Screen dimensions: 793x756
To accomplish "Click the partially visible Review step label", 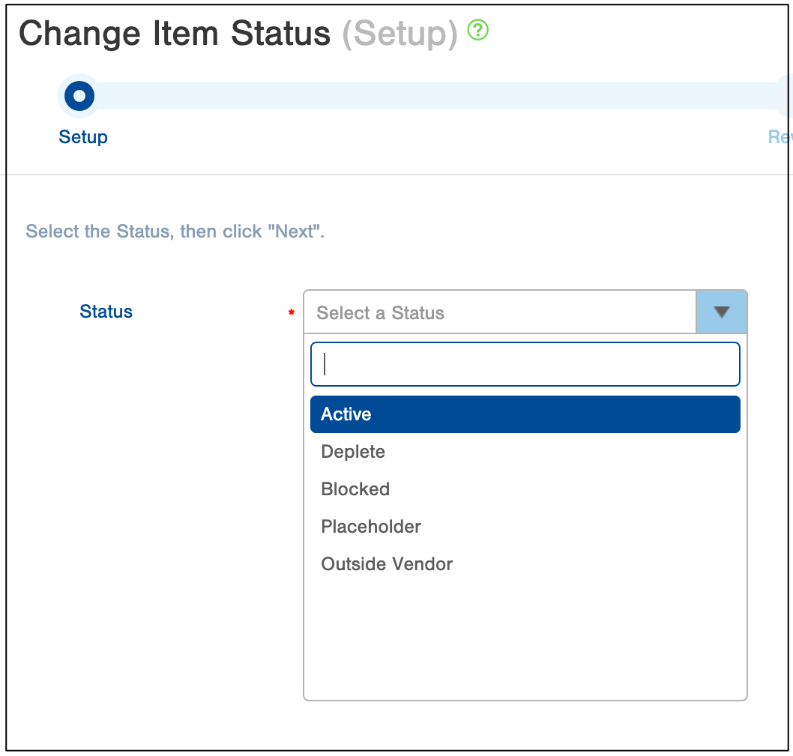I will tap(780, 137).
